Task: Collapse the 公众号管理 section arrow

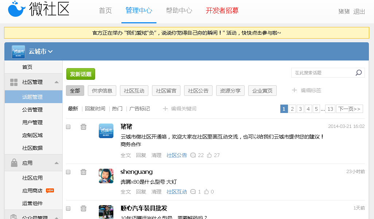Action: [x=57, y=218]
